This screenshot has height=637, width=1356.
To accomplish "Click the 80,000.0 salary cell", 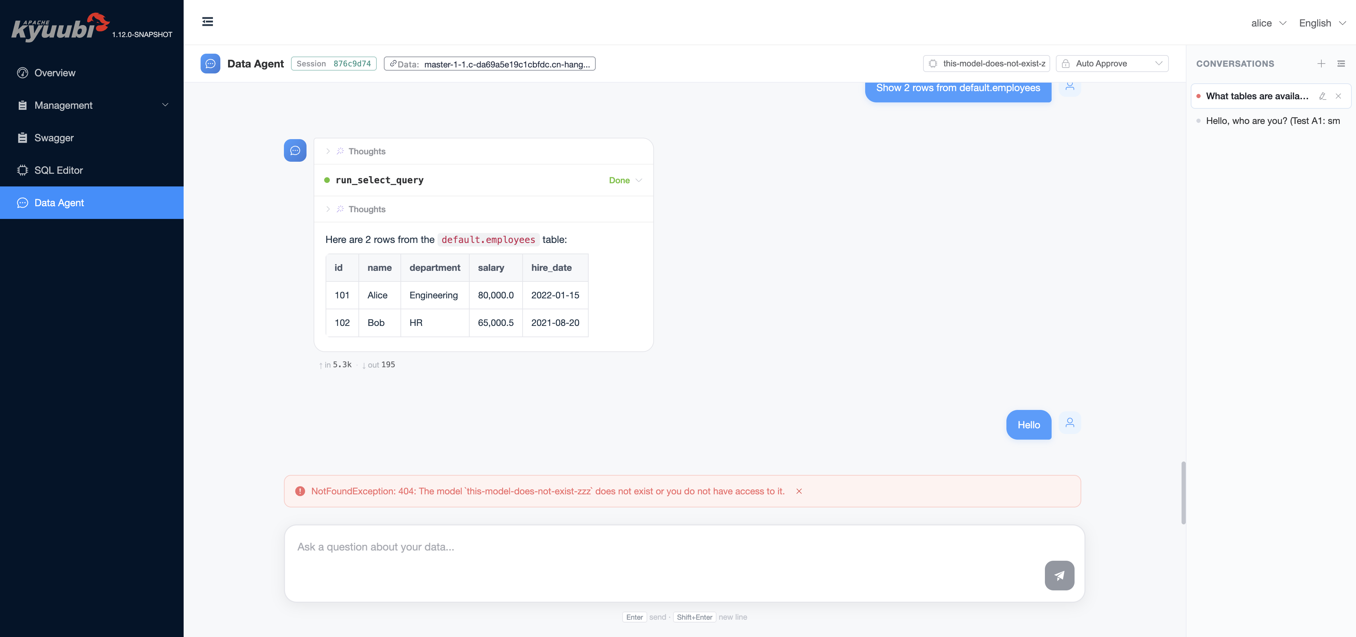I will [496, 295].
